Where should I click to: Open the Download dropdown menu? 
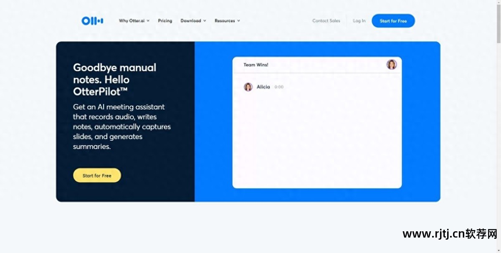click(193, 21)
